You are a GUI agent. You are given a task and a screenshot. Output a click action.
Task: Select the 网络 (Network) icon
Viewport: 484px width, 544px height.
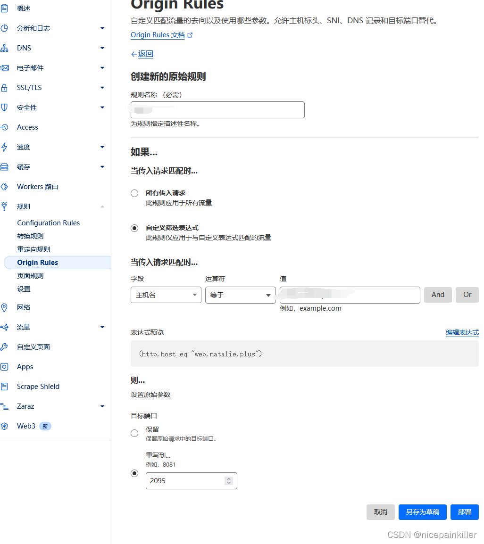[5, 307]
